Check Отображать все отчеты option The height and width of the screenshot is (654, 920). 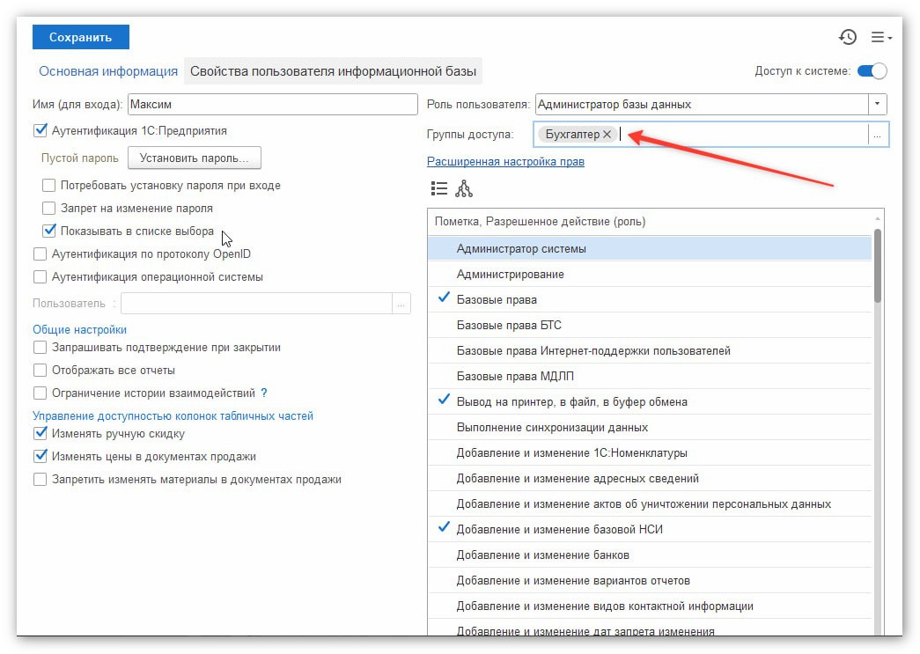pyautogui.click(x=40, y=370)
